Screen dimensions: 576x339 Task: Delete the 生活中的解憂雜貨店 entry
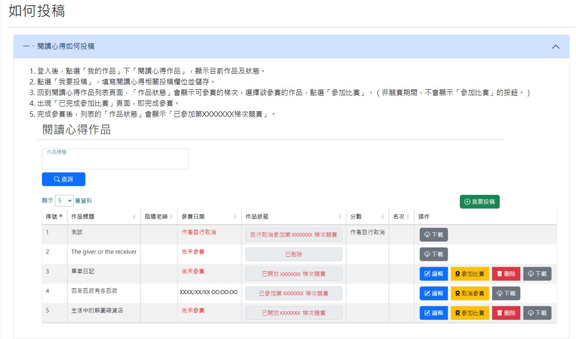point(506,313)
